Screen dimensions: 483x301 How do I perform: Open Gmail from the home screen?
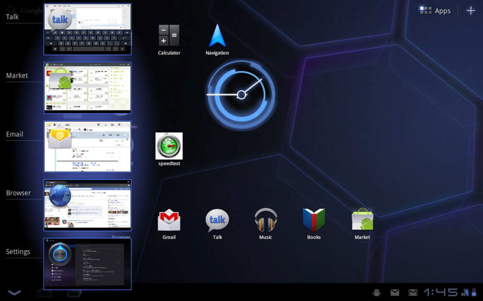click(x=169, y=224)
